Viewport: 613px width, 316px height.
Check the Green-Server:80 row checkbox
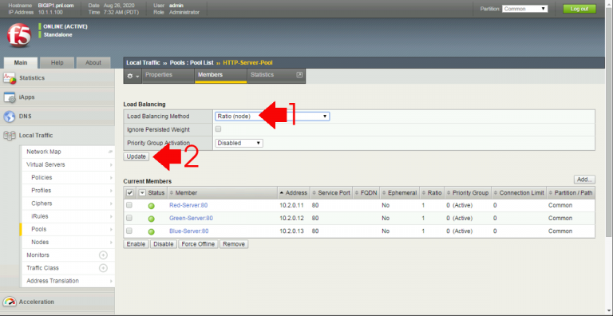pos(129,218)
